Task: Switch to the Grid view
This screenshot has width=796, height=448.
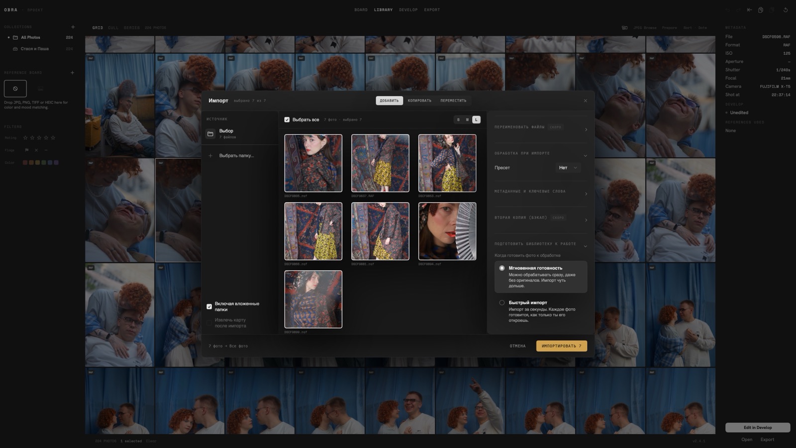Action: pos(98,28)
